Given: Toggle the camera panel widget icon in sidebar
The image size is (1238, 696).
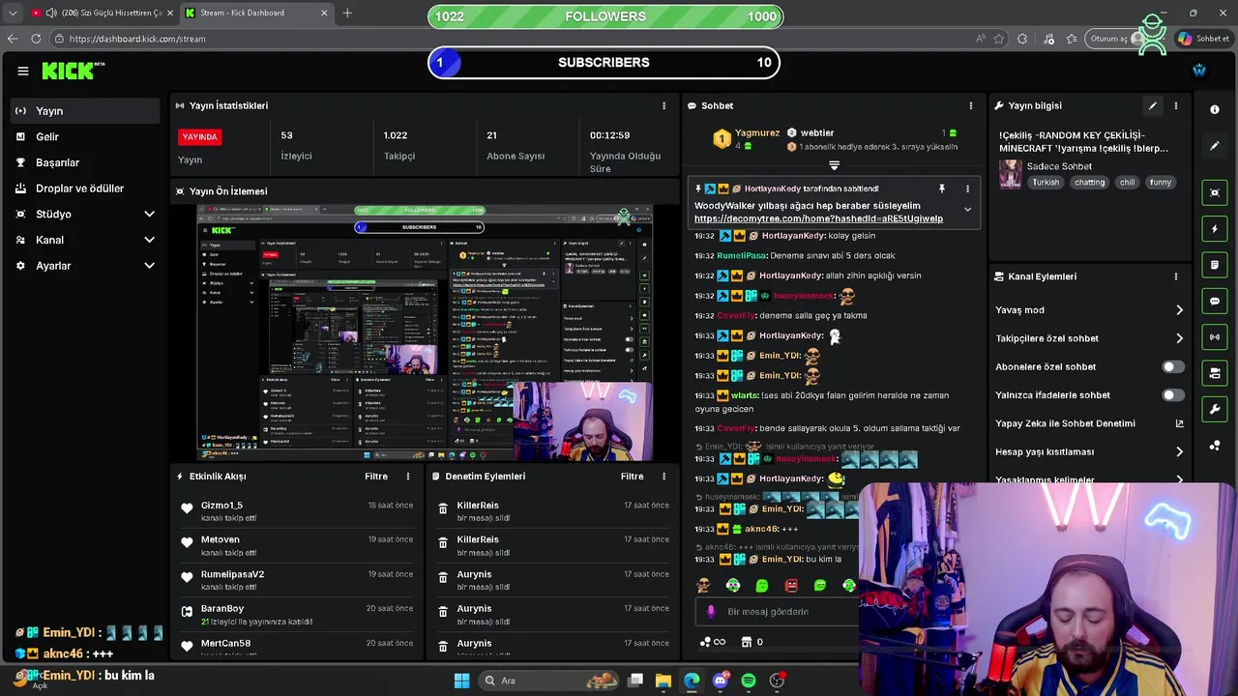Looking at the screenshot, I should point(1215,373).
